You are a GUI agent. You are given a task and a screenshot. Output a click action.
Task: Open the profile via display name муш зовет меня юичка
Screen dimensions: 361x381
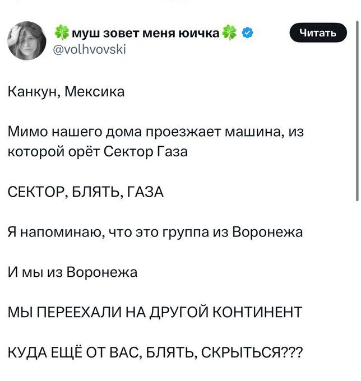coord(145,33)
